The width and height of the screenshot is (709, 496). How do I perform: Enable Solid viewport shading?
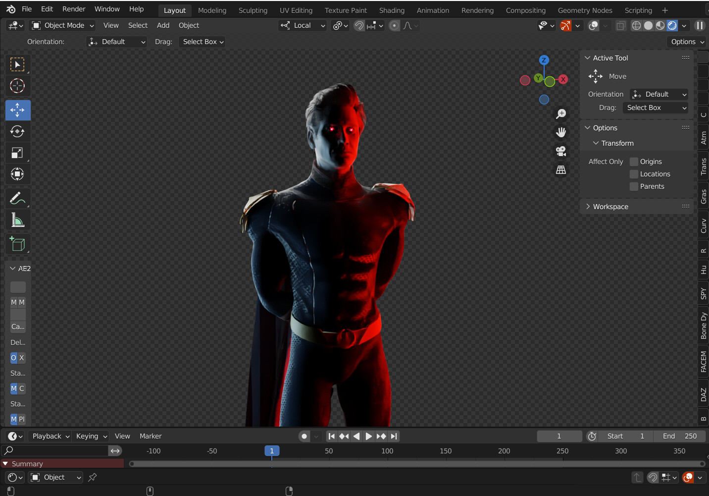click(648, 25)
